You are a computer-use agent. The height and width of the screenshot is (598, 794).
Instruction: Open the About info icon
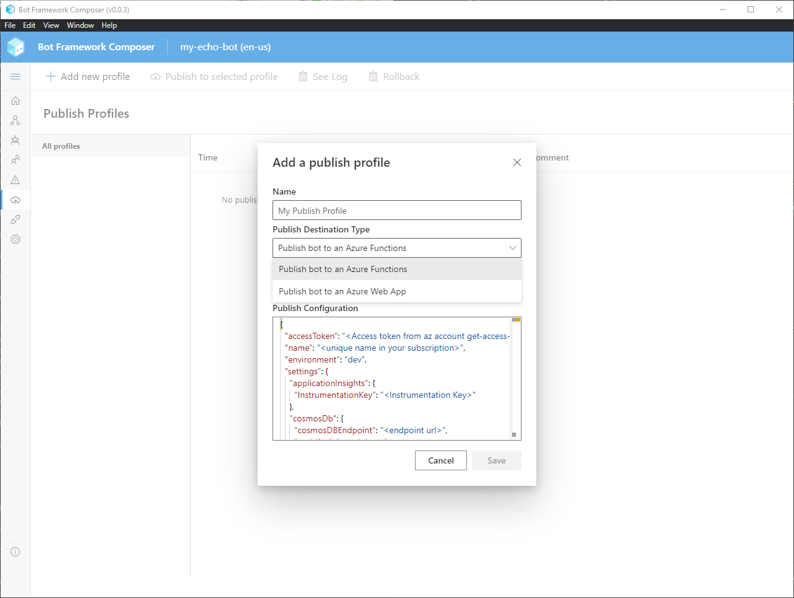click(x=15, y=552)
